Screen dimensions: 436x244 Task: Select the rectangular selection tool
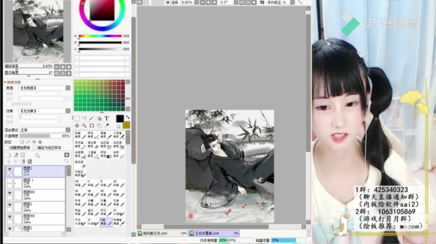(77, 118)
